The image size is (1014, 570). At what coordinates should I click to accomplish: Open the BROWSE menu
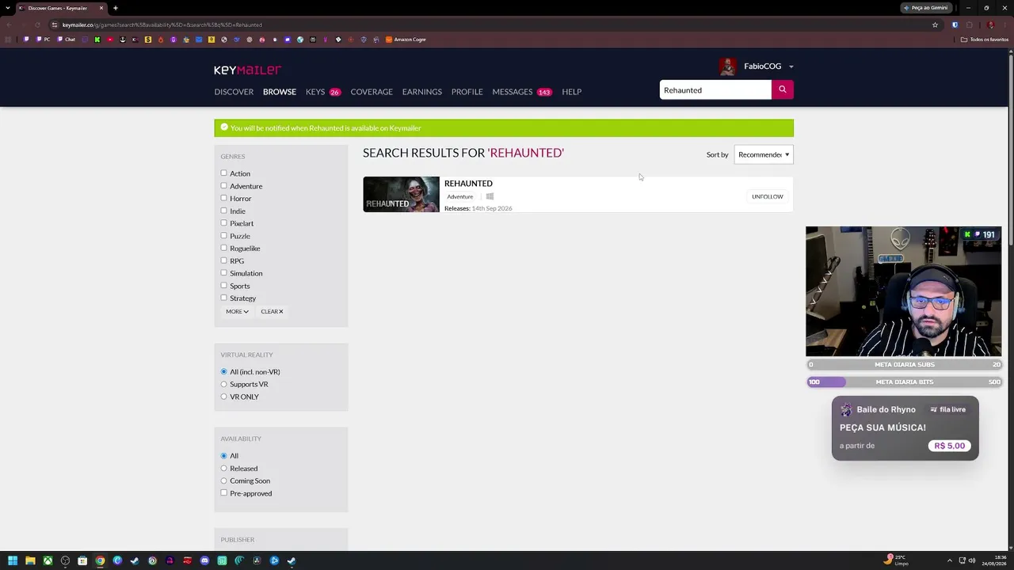point(280,92)
